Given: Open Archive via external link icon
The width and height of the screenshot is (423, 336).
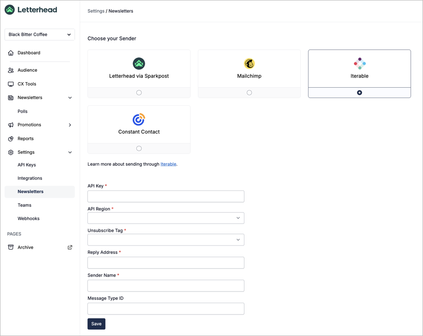Looking at the screenshot, I should [x=70, y=247].
